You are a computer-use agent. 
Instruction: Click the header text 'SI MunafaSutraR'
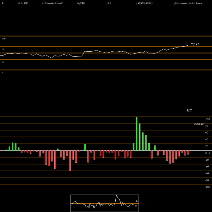(52, 3)
